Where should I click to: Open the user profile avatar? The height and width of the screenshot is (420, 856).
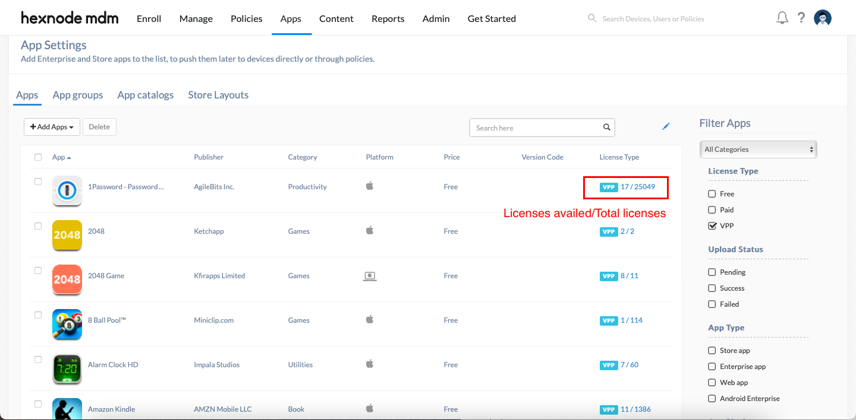coord(823,18)
